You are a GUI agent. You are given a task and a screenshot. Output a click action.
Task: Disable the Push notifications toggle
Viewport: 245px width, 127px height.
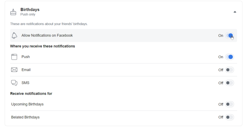(x=230, y=57)
